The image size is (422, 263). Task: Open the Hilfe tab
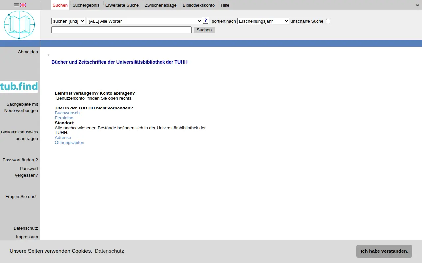click(x=225, y=5)
